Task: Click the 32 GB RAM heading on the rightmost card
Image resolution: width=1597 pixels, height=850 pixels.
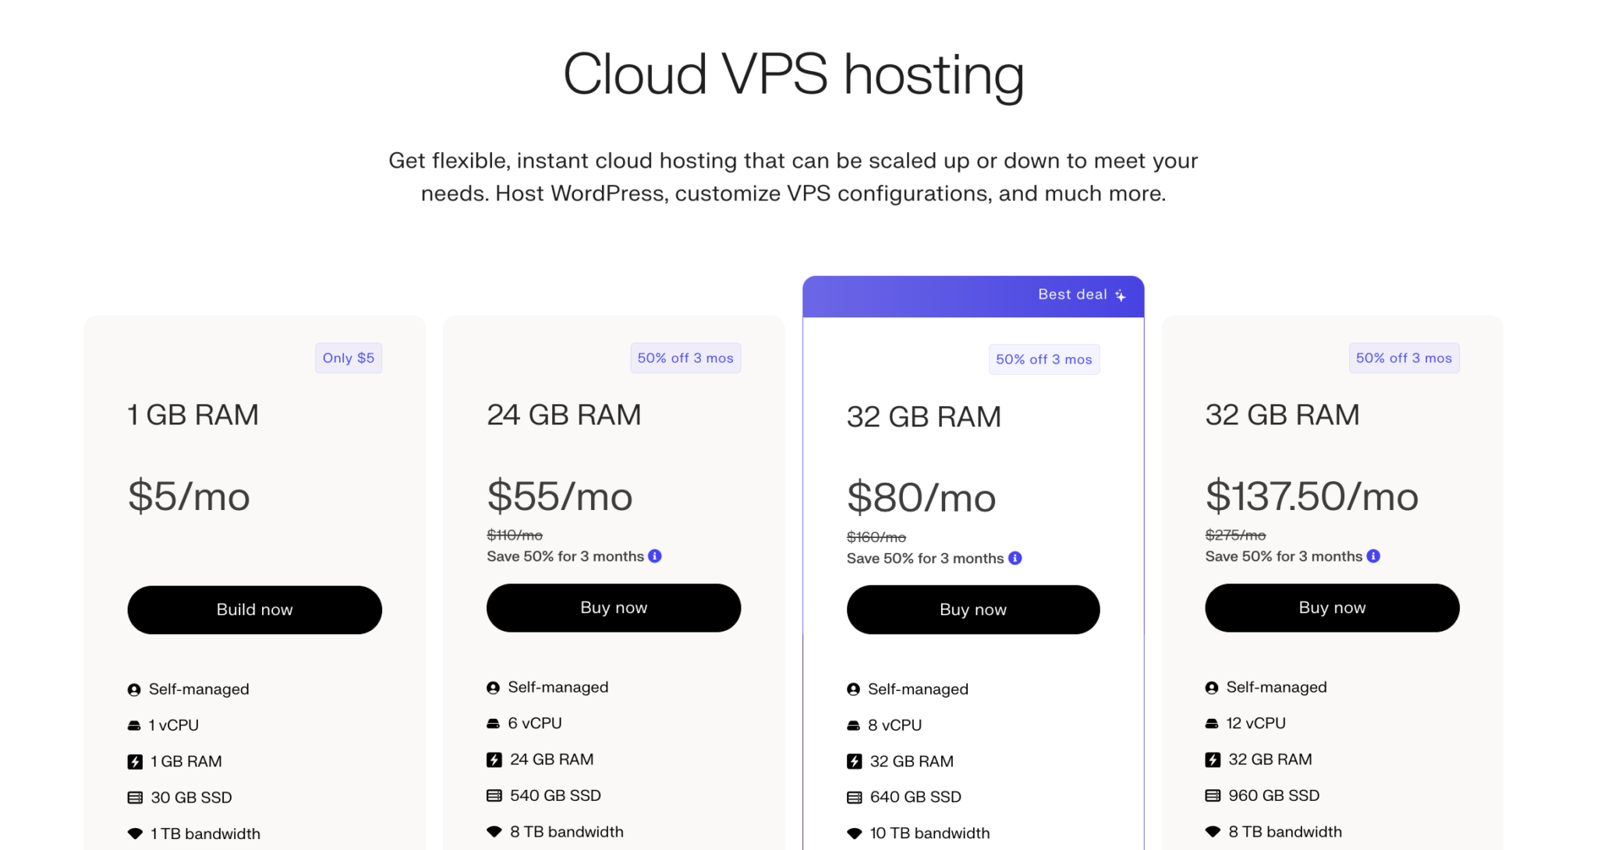Action: point(1282,415)
